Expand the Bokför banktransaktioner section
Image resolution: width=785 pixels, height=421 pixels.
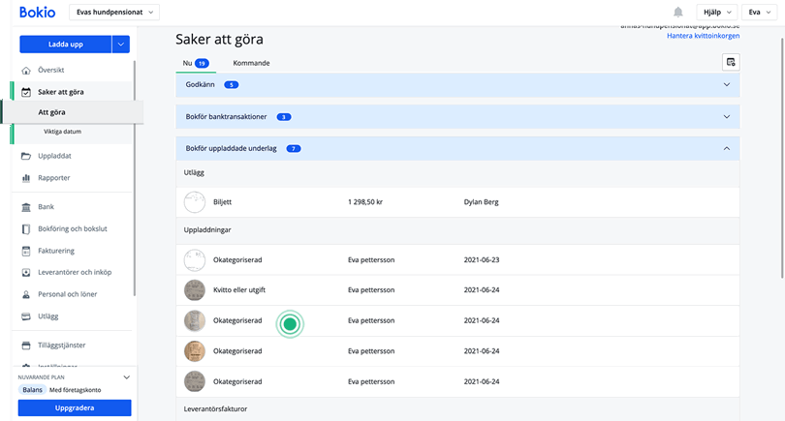tap(727, 117)
